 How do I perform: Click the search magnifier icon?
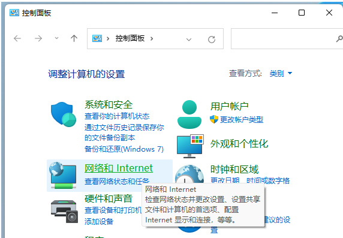coord(339,39)
